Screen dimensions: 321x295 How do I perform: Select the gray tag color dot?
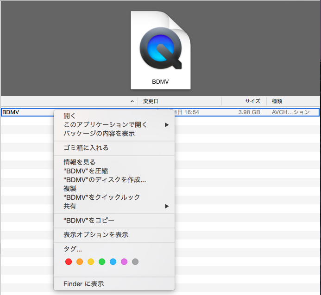click(x=135, y=262)
